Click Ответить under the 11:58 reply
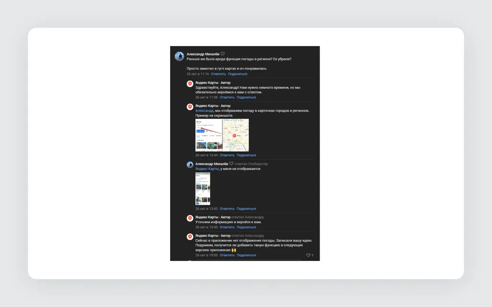Screen dimensions: 492x307 (227, 97)
